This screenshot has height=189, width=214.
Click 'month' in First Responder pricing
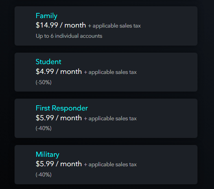pos(71,118)
